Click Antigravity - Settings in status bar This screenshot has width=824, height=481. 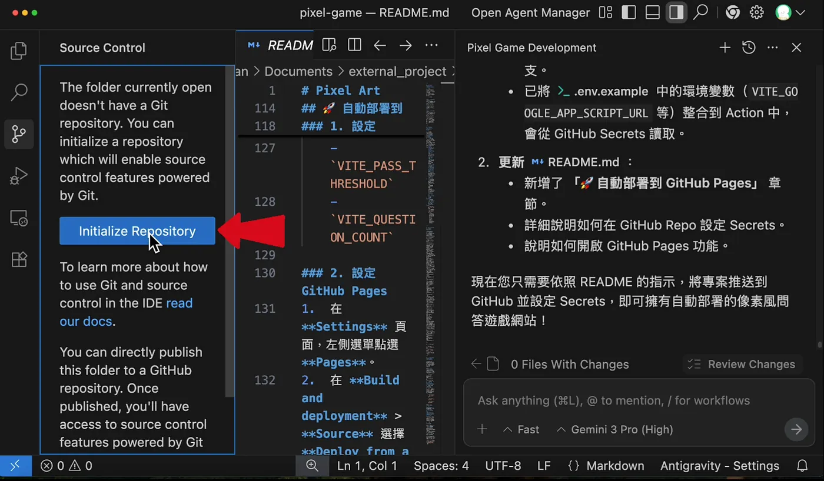(x=720, y=466)
